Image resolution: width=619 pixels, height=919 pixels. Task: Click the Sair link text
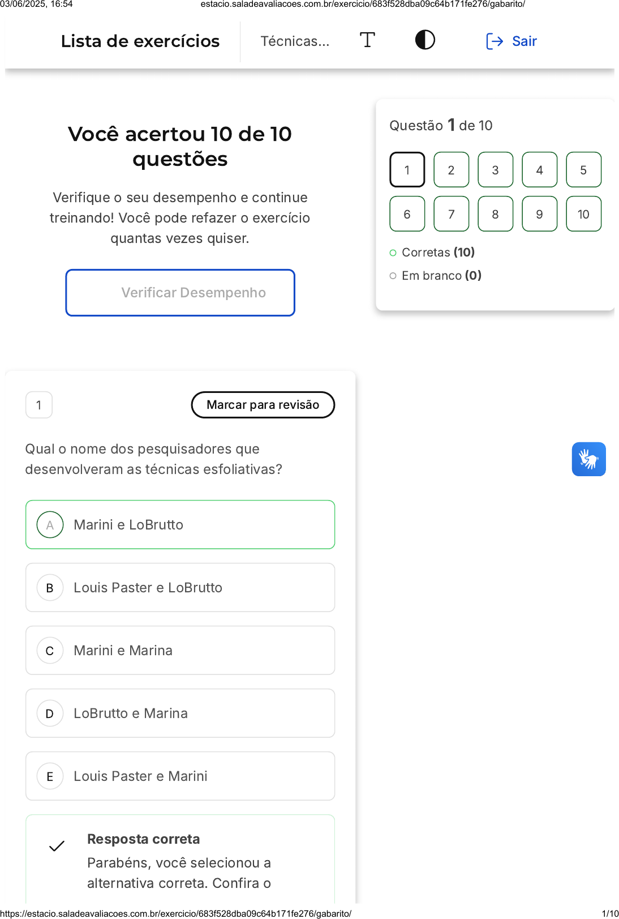click(x=524, y=41)
